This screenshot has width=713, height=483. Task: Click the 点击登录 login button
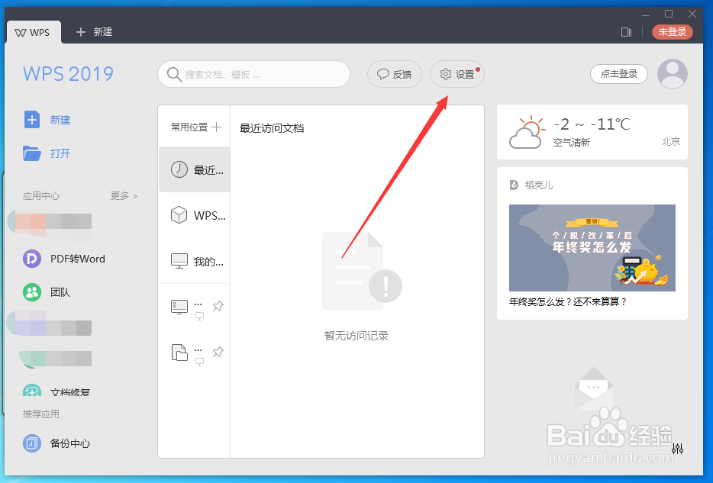point(619,74)
